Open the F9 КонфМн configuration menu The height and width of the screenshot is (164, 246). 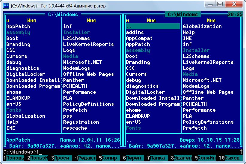[x=205, y=158]
